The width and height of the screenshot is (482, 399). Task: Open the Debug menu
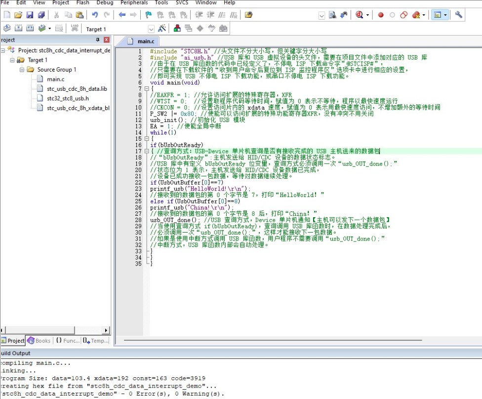105,3
